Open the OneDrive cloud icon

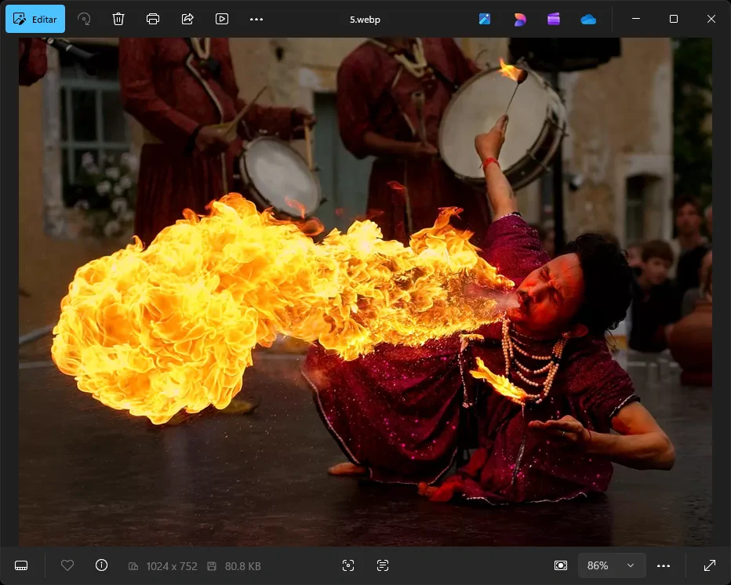(588, 19)
